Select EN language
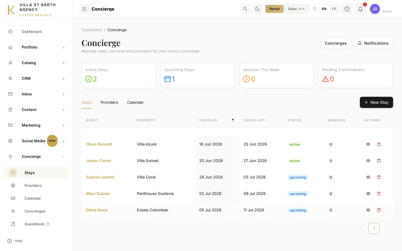Viewport: 402px width, 251px height. [x=324, y=9]
